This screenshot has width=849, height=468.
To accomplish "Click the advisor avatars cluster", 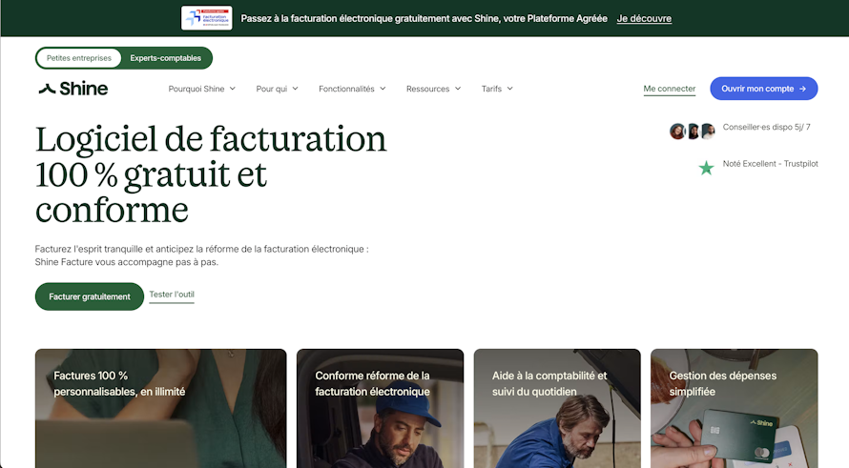I will [692, 131].
